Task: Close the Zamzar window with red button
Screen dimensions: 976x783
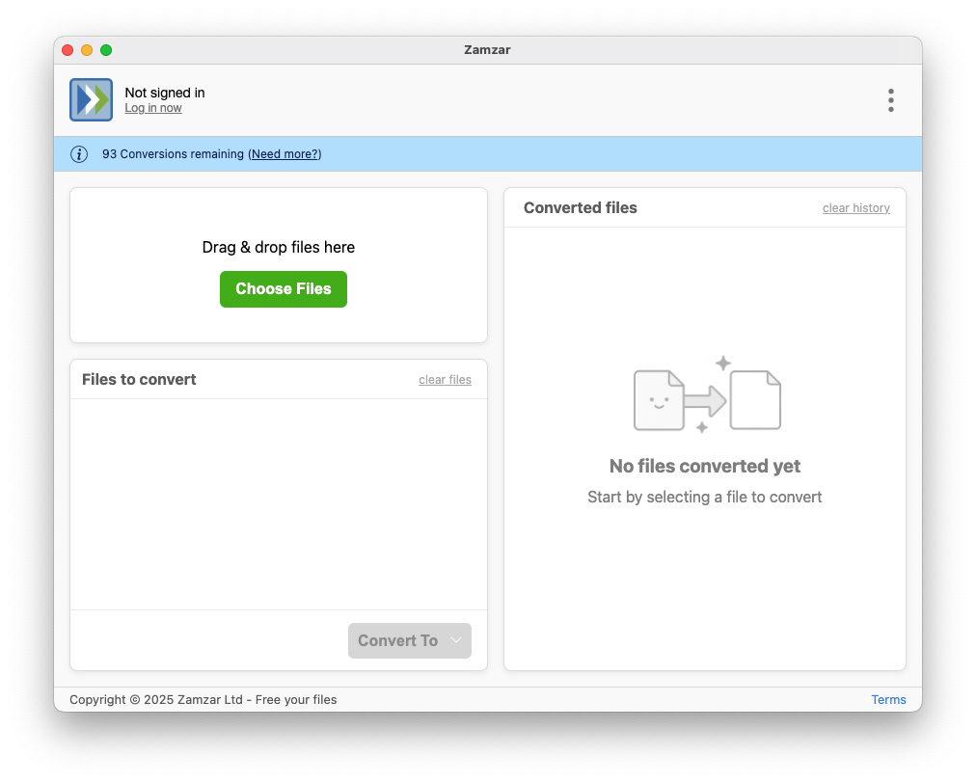Action: point(68,50)
